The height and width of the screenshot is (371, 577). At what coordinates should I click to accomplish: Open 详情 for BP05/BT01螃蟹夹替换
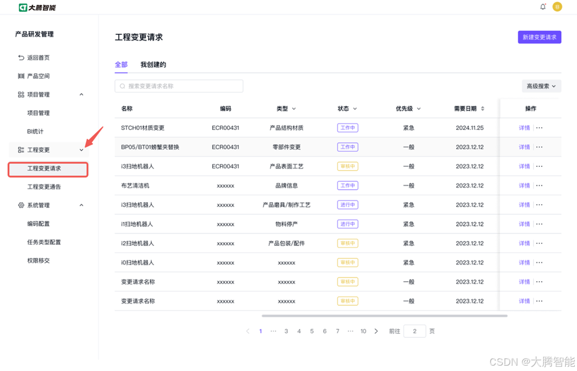click(x=525, y=147)
